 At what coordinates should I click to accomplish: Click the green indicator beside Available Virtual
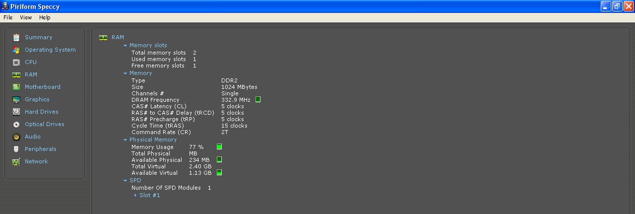click(219, 172)
